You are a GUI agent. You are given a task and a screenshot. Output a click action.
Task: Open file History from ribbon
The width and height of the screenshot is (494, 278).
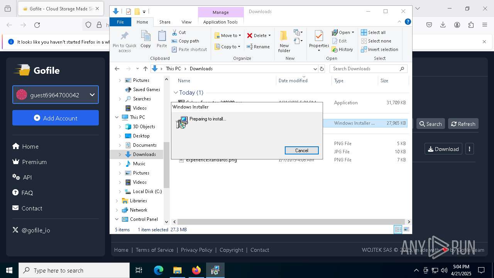(342, 49)
